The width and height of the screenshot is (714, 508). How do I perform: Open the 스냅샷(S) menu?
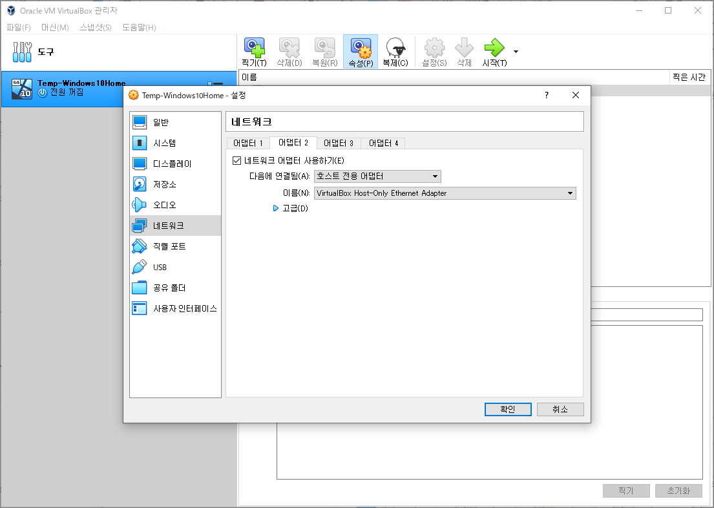pos(96,27)
